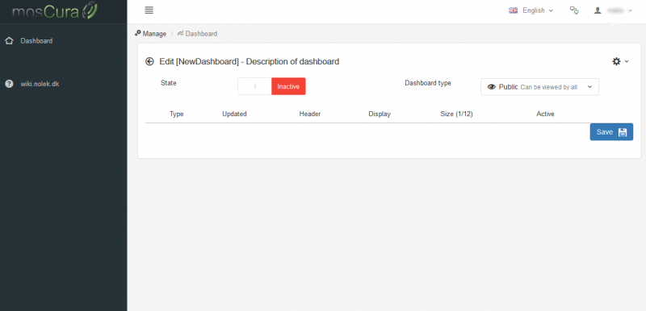The image size is (646, 311).
Task: Click the Type column header
Action: pyautogui.click(x=176, y=114)
